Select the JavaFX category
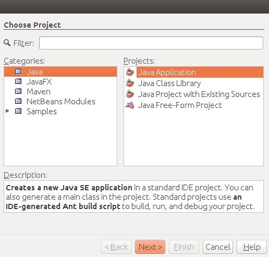This screenshot has width=269, height=257. pyautogui.click(x=39, y=82)
